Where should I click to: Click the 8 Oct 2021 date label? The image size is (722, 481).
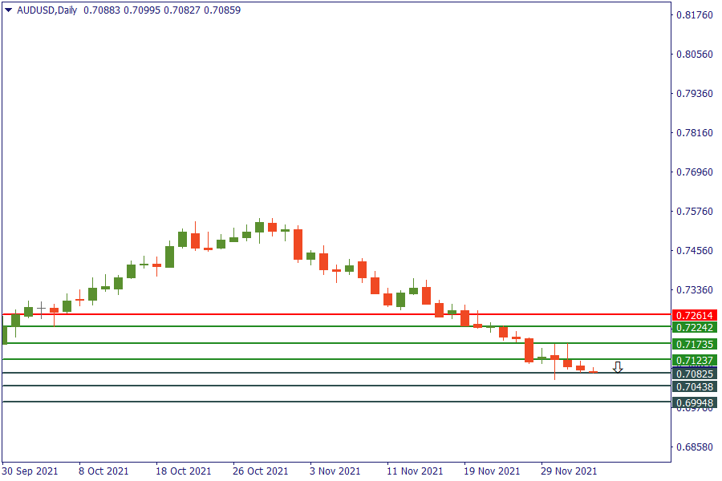(103, 471)
